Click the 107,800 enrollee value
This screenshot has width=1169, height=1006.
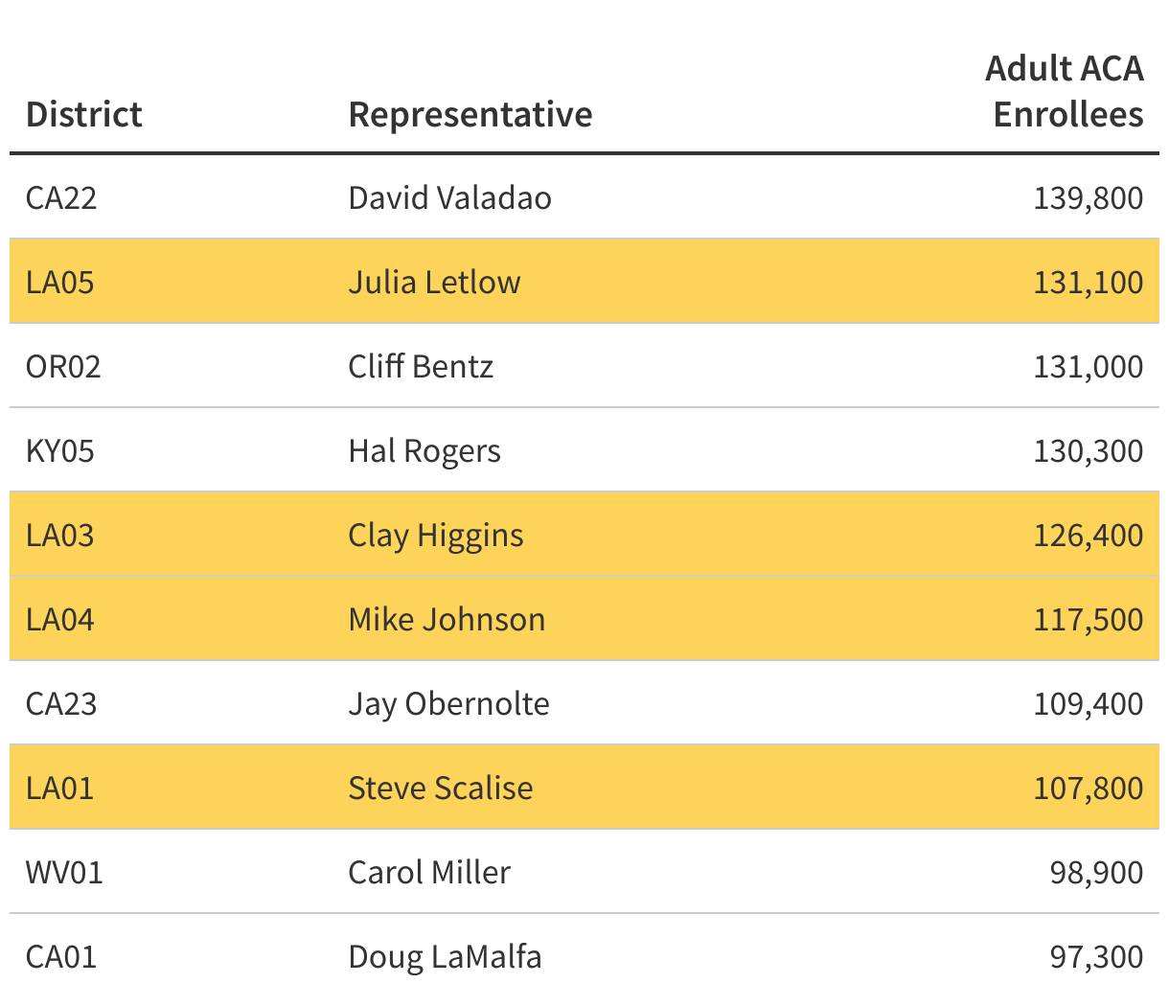1088,788
